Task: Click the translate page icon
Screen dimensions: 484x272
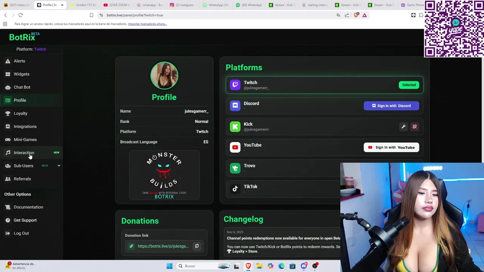Action: (x=338, y=15)
